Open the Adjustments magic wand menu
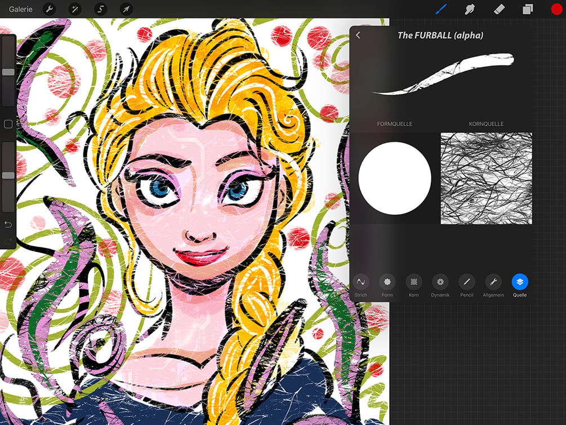This screenshot has width=566, height=425. point(75,9)
